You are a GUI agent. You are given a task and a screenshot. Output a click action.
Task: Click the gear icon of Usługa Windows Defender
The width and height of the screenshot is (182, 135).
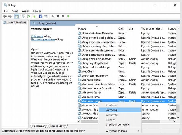click(80, 34)
